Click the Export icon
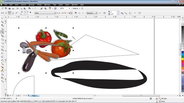The image size is (184, 103). (x=45, y=8)
